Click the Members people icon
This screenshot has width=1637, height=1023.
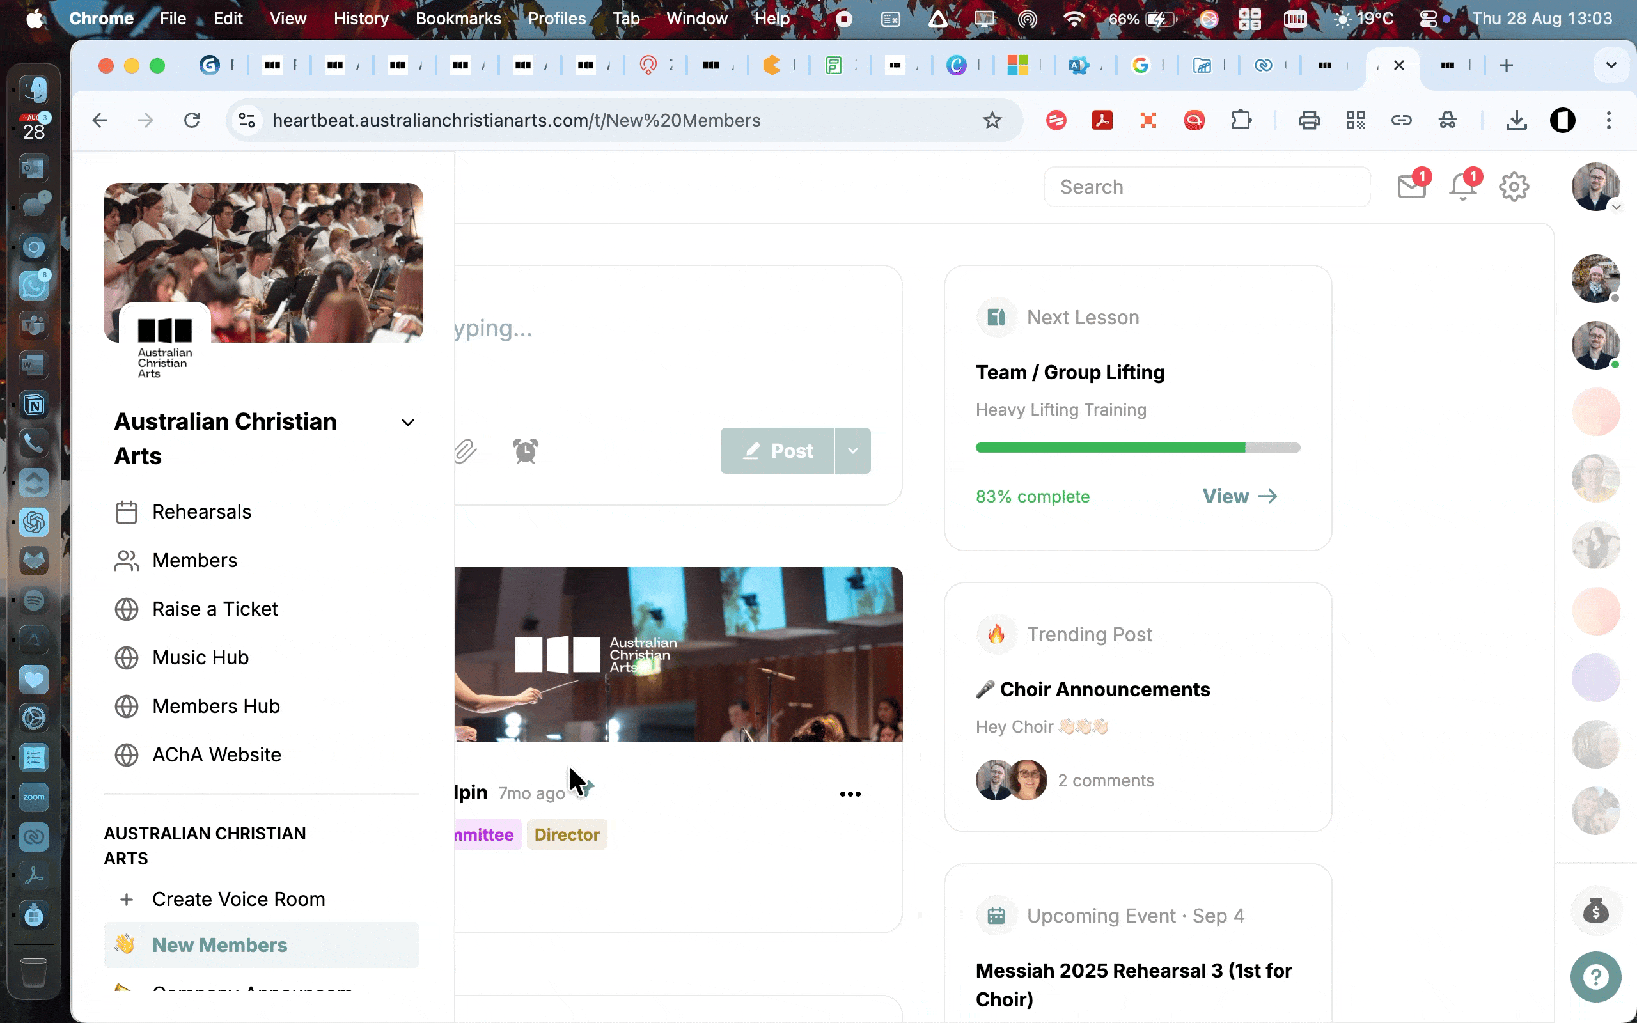point(127,561)
